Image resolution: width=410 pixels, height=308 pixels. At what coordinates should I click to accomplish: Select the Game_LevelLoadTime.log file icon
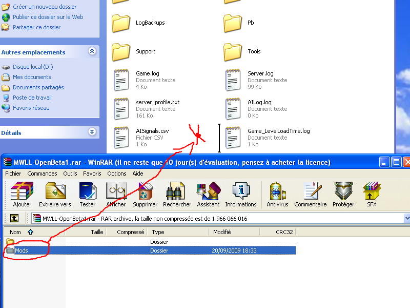[233, 138]
